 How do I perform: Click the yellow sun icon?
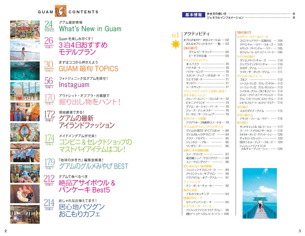click(176, 45)
